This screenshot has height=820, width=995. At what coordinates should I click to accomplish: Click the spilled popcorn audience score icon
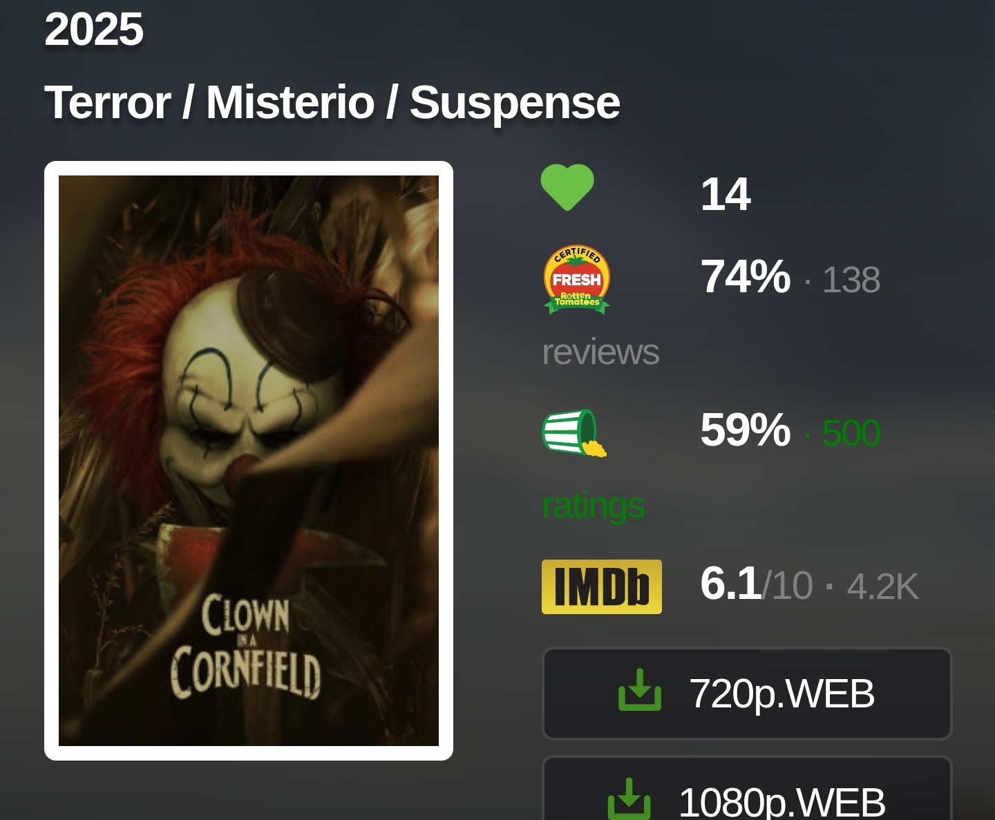[575, 433]
